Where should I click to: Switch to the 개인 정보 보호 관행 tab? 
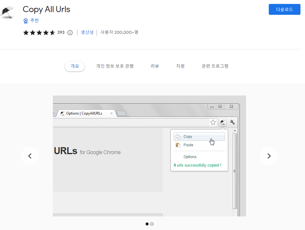pos(115,66)
